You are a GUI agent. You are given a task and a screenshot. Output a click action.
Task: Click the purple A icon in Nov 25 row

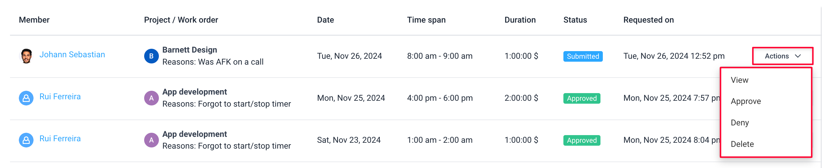click(151, 98)
